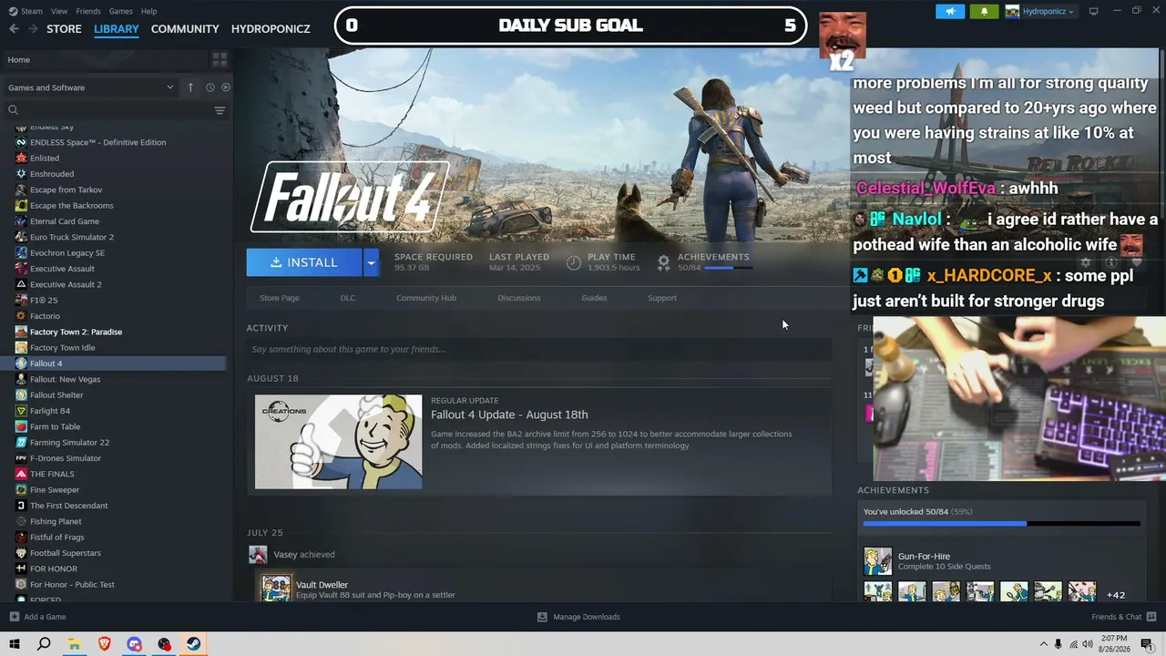Open Windows notification center icon
The image size is (1166, 656).
(x=1147, y=644)
